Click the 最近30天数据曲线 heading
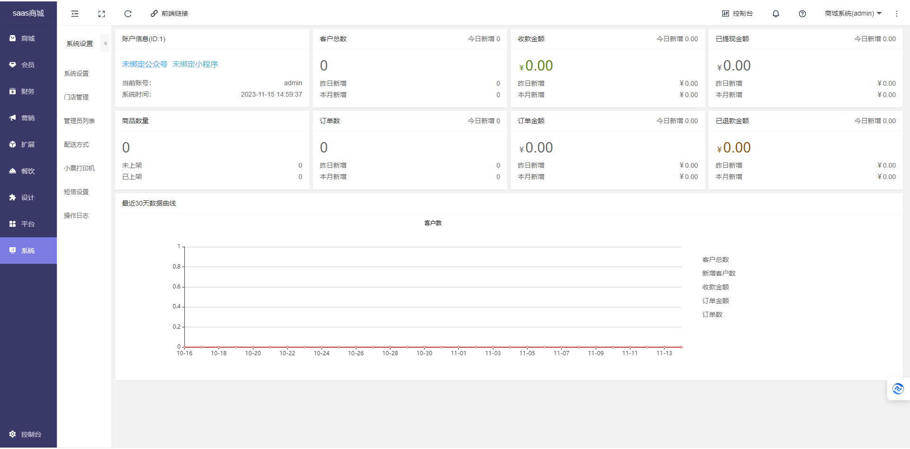Image resolution: width=910 pixels, height=449 pixels. tap(149, 203)
